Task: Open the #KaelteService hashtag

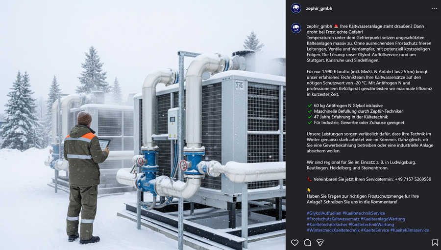Action: coord(374,230)
